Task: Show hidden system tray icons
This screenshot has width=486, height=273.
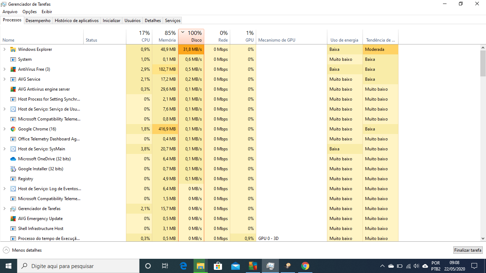Action: [x=382, y=266]
